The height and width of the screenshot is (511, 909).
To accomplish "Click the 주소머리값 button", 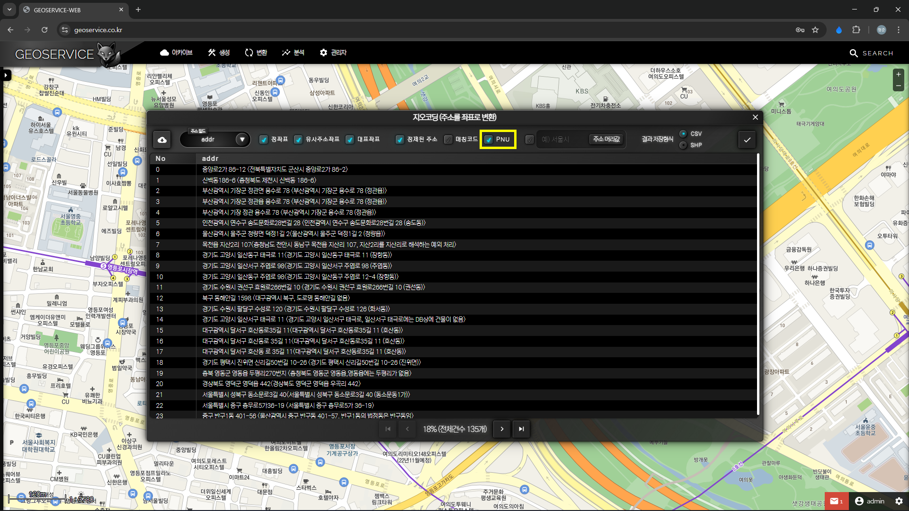I will point(606,139).
